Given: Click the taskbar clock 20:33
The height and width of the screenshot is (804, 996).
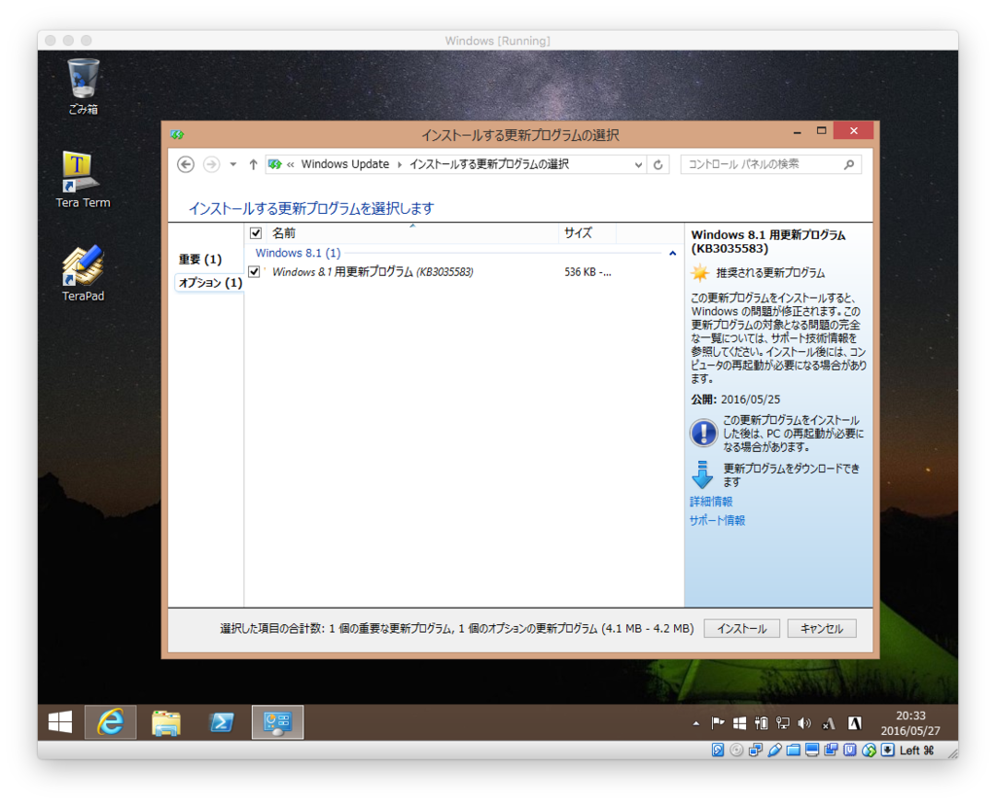Looking at the screenshot, I should [x=910, y=716].
